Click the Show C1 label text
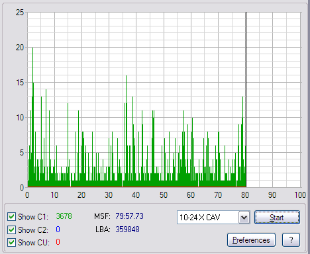 pyautogui.click(x=33, y=217)
